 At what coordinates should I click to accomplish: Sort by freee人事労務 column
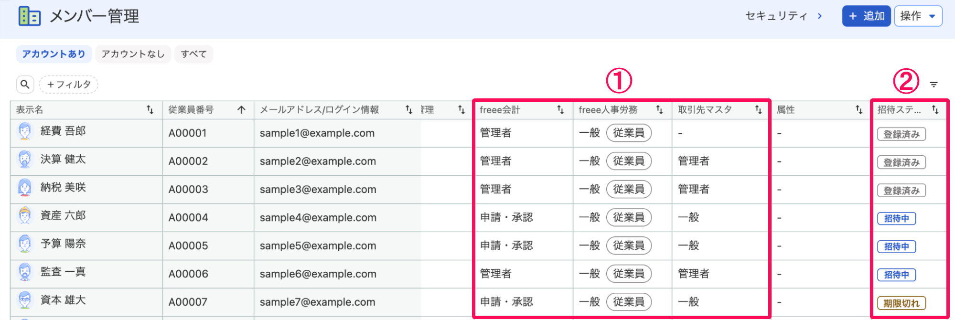coord(659,110)
